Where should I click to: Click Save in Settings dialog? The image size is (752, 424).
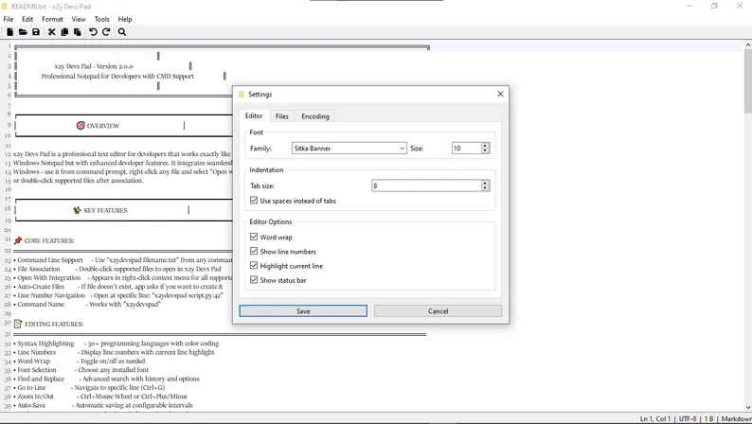(303, 311)
